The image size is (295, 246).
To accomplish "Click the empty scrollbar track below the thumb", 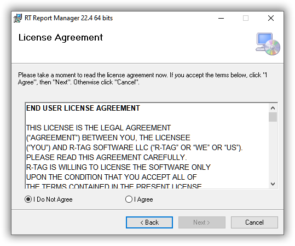I will (x=273, y=151).
